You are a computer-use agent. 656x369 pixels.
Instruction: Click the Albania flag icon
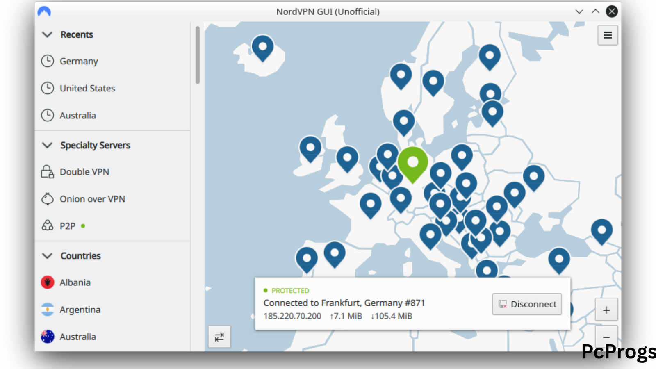tap(48, 282)
